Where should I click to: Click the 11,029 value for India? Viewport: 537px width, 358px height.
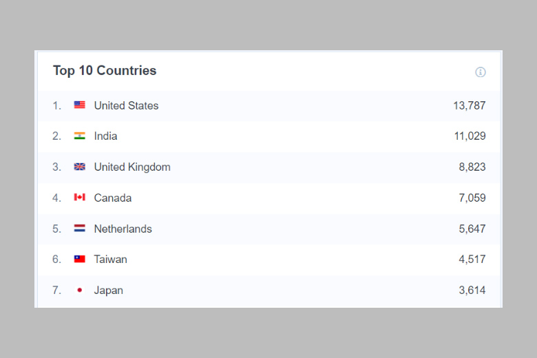pos(470,136)
